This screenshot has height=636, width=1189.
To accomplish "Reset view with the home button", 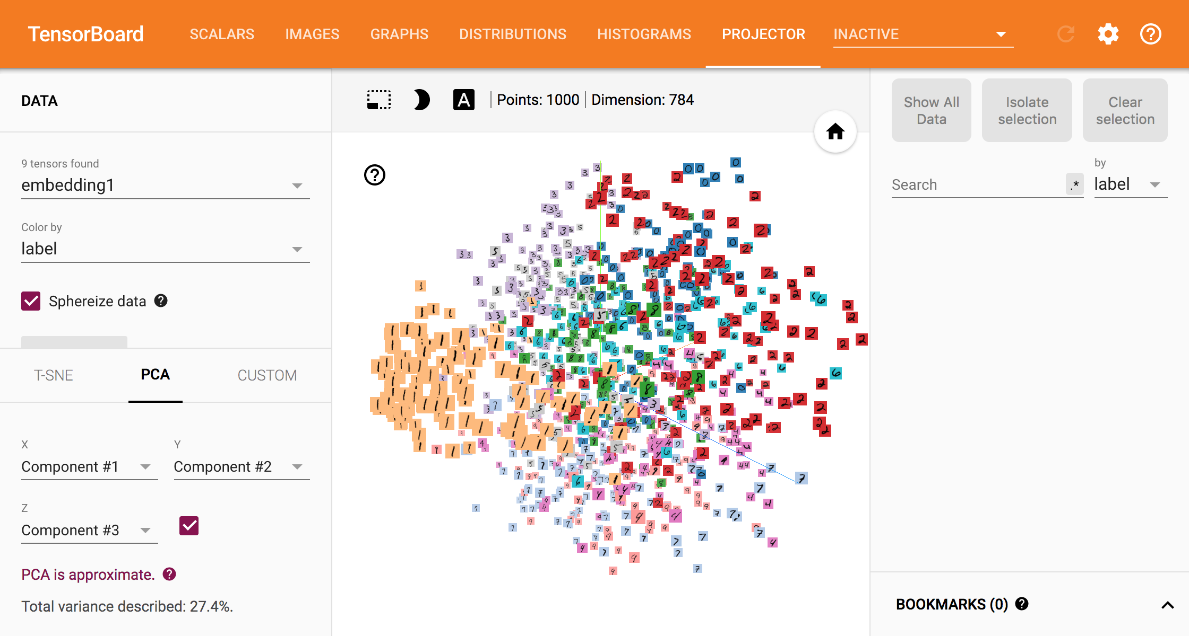I will (x=835, y=131).
